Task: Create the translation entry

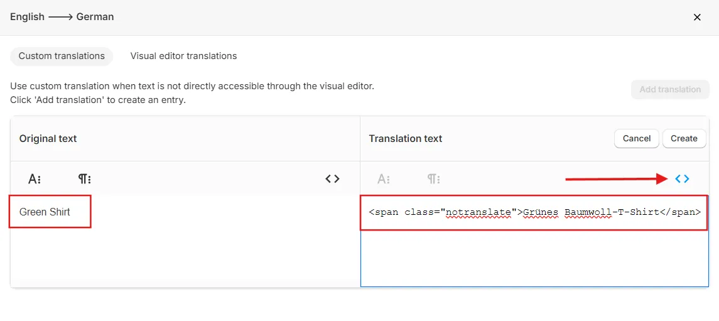Action: [x=684, y=138]
